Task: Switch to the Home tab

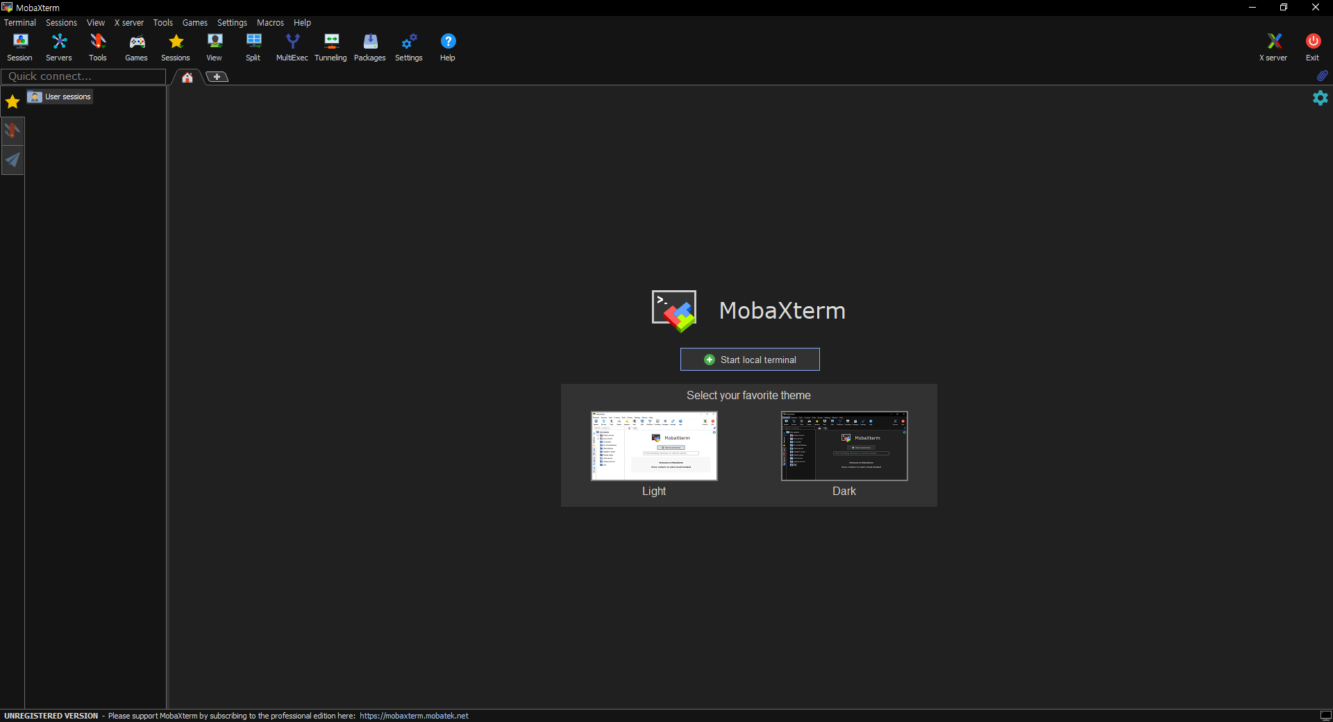Action: pos(187,77)
